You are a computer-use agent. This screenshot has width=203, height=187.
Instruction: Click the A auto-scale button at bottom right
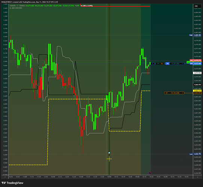pyautogui.click(x=198, y=177)
